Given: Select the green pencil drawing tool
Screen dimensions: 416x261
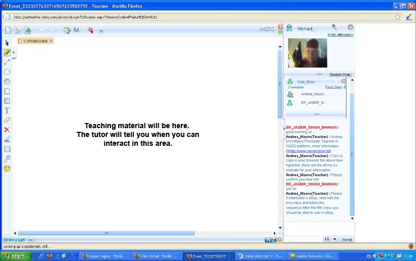Looking at the screenshot, I should (x=7, y=52).
